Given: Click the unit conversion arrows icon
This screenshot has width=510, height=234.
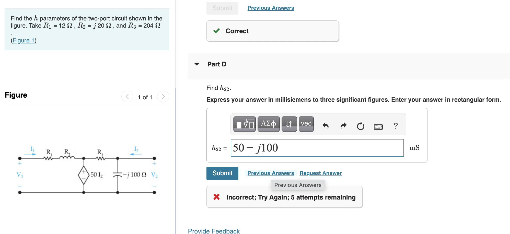Looking at the screenshot, I should (289, 124).
